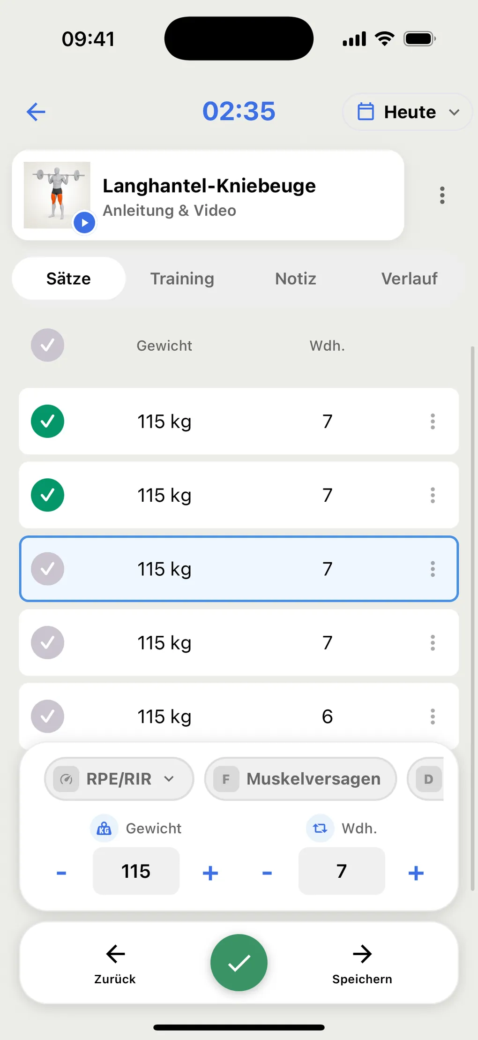
Task: Decrease Wdh. with the minus button
Action: pos(267,873)
